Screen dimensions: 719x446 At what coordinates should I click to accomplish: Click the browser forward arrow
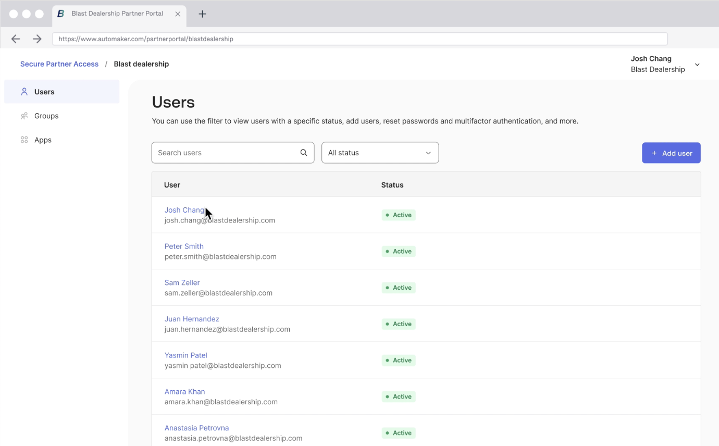(36, 39)
